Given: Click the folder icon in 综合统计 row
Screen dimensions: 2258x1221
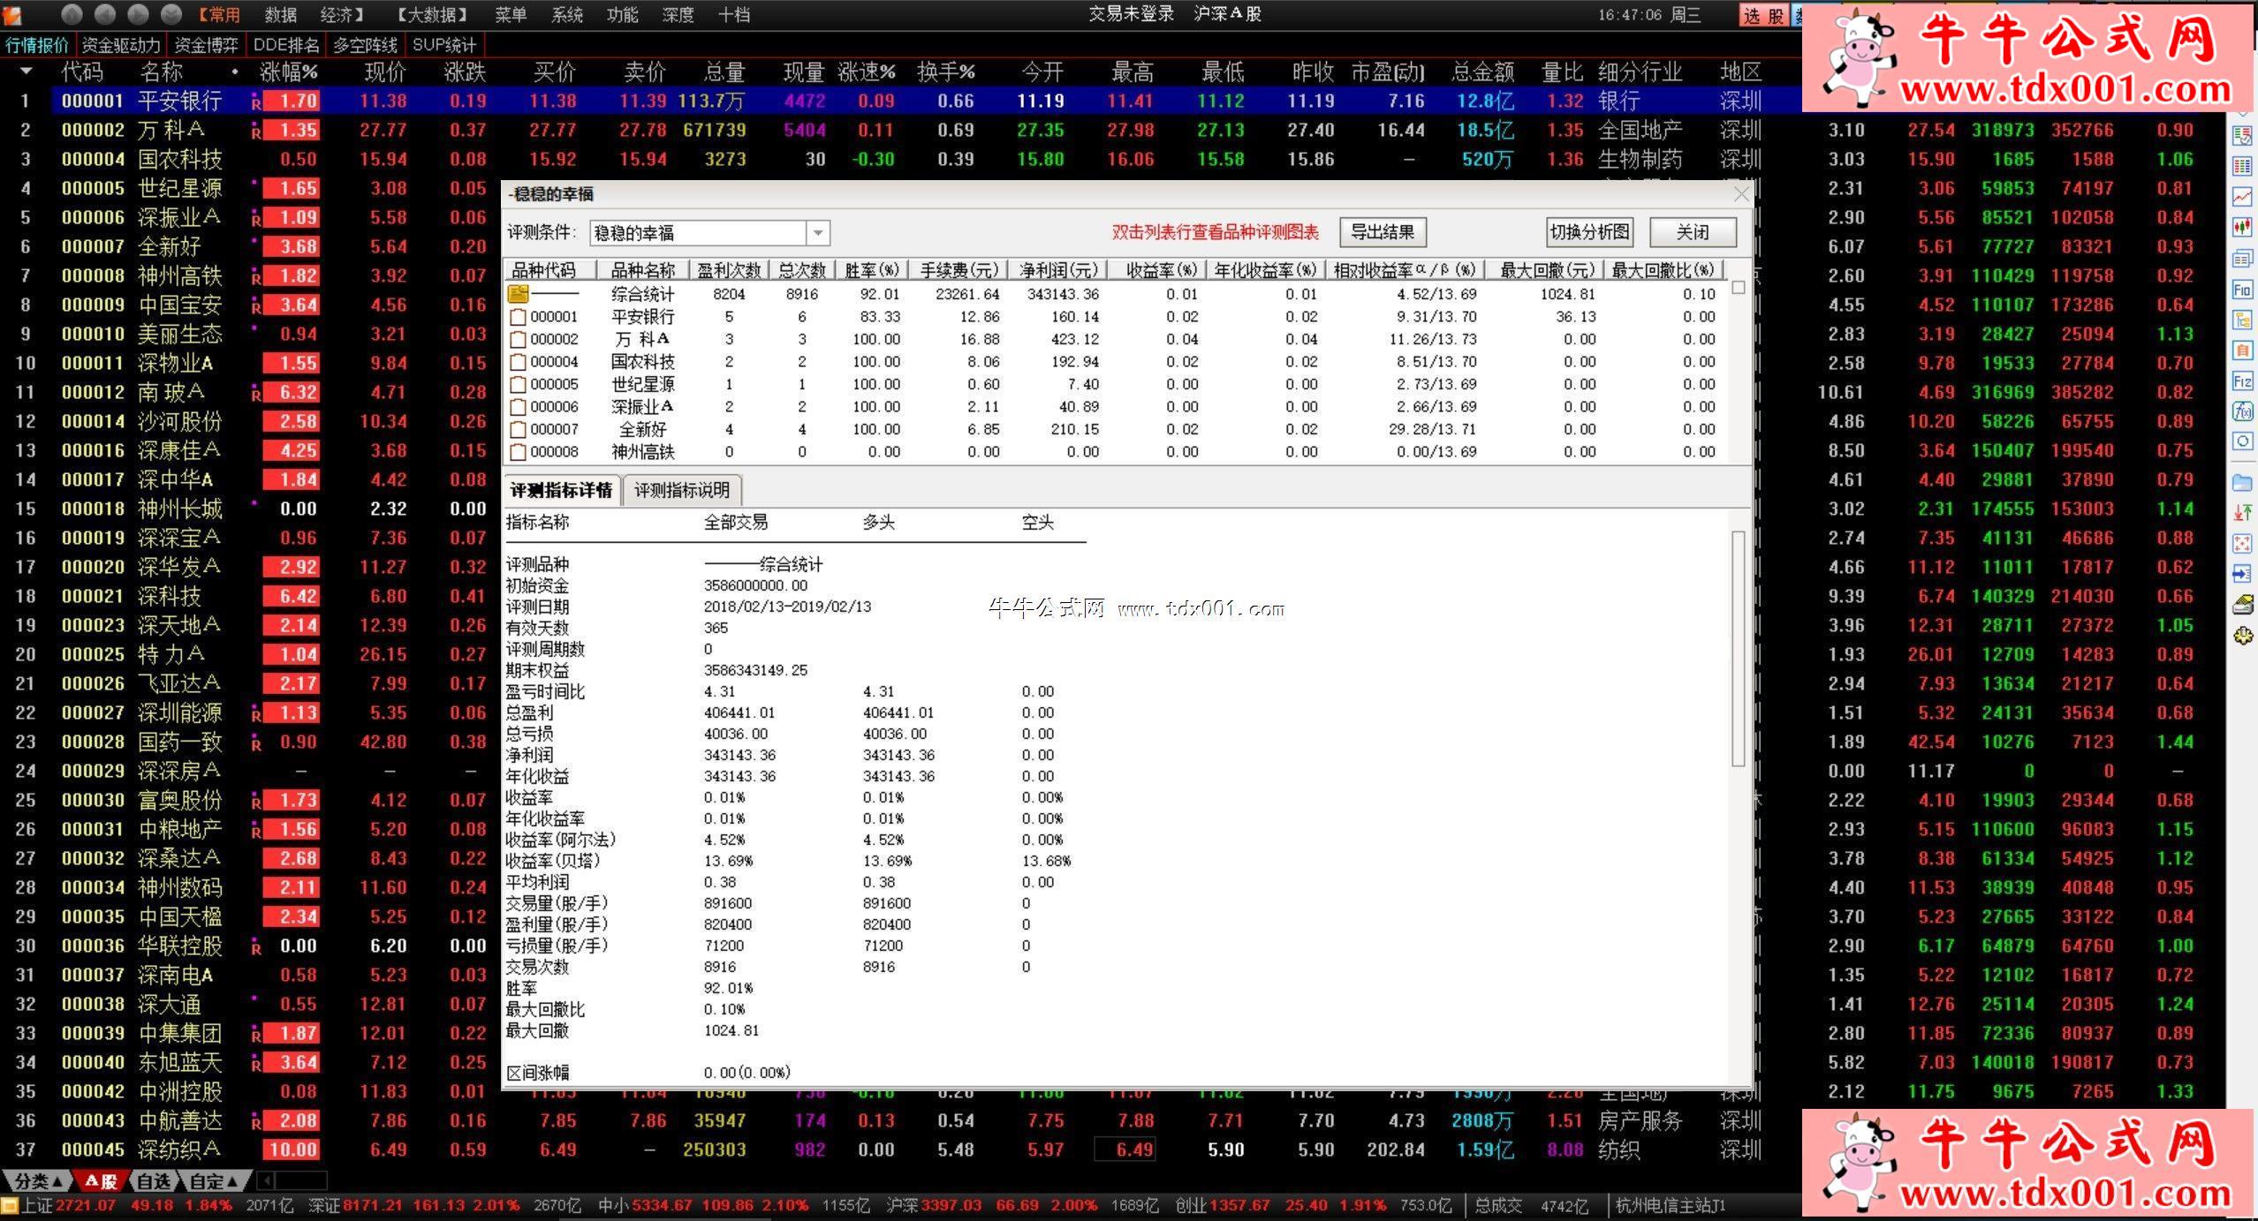Looking at the screenshot, I should [x=518, y=293].
